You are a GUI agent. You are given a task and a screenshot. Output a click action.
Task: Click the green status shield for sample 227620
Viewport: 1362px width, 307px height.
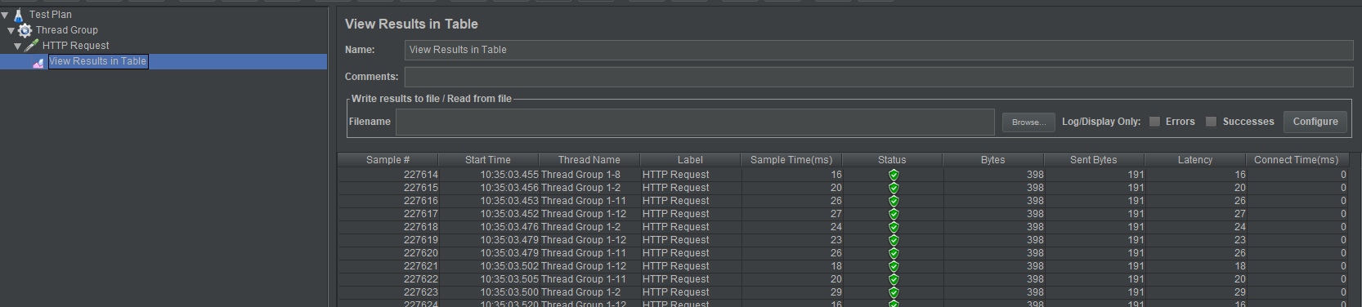pos(894,253)
